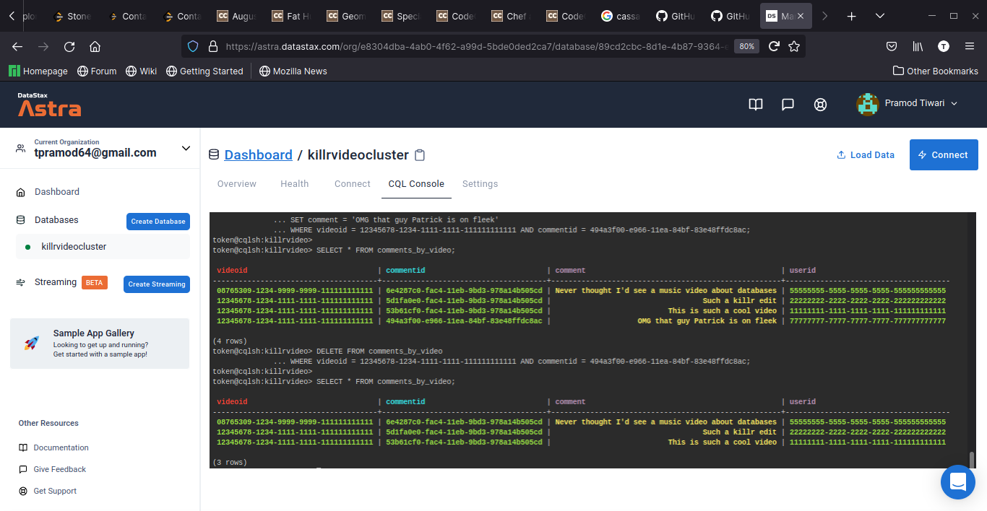Open the Pramod Tiwari user menu chevron
Viewport: 987px width, 511px height.
(954, 104)
